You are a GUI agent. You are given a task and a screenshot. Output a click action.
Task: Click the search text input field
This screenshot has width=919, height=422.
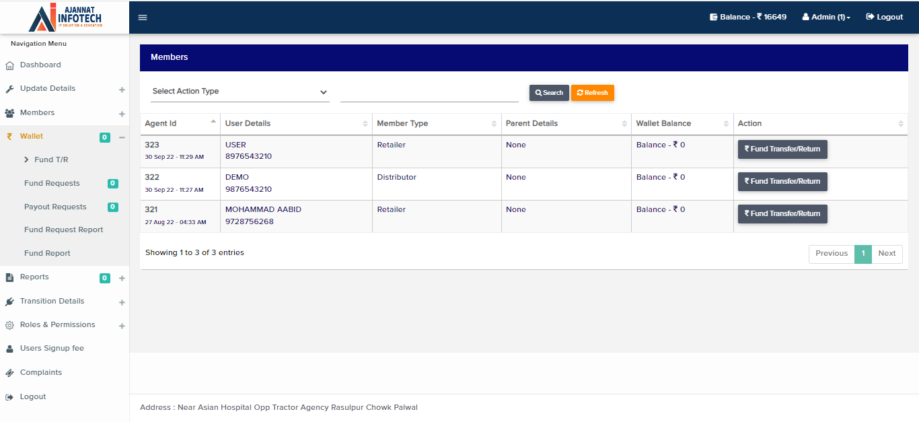pos(429,92)
